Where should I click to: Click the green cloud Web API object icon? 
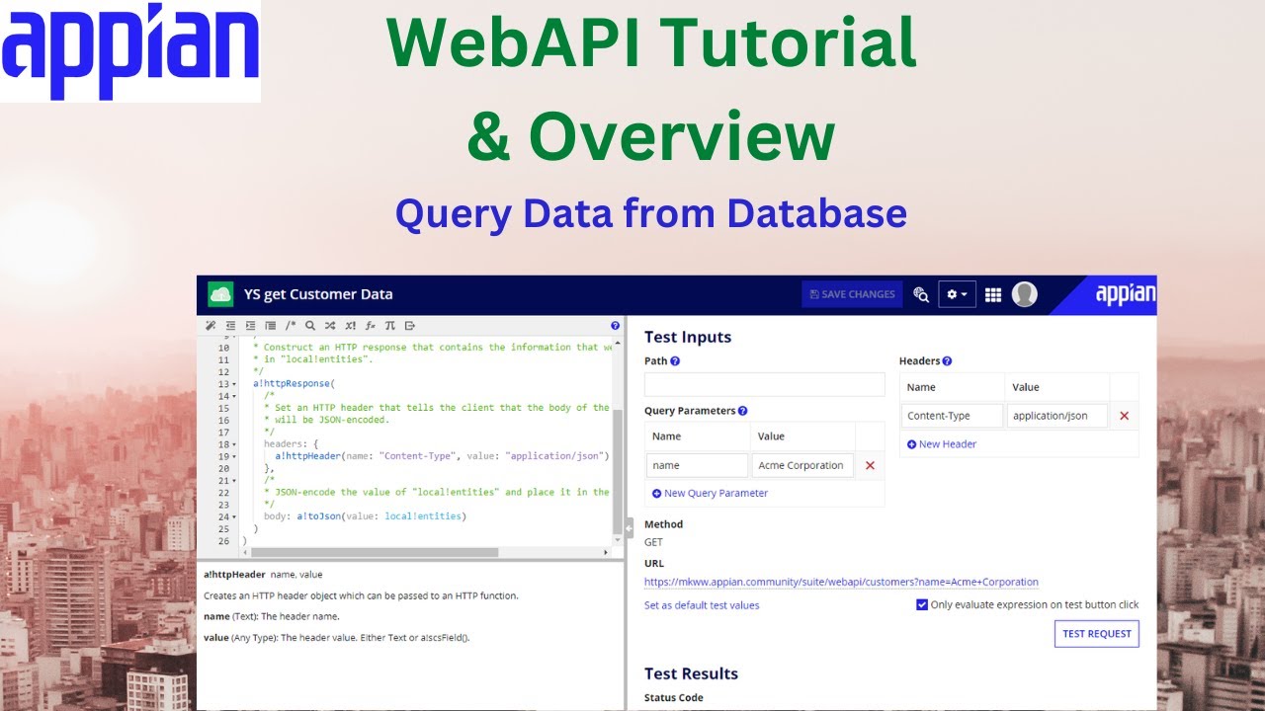click(220, 294)
